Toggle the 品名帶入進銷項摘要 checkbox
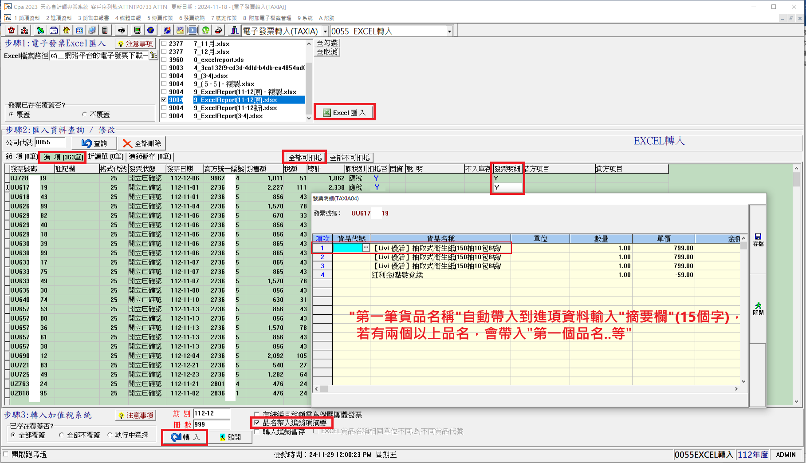This screenshot has width=806, height=463. [x=257, y=423]
